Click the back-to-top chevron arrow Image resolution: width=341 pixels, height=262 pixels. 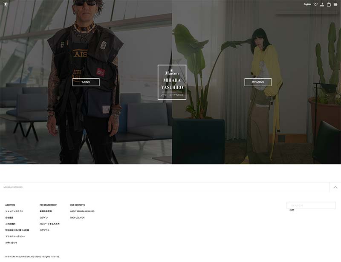[335, 187]
